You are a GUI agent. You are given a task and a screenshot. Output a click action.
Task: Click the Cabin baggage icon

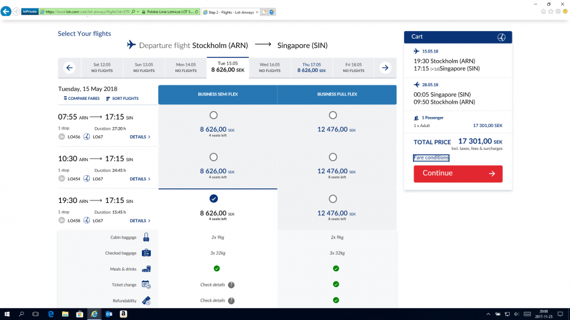pos(146,237)
